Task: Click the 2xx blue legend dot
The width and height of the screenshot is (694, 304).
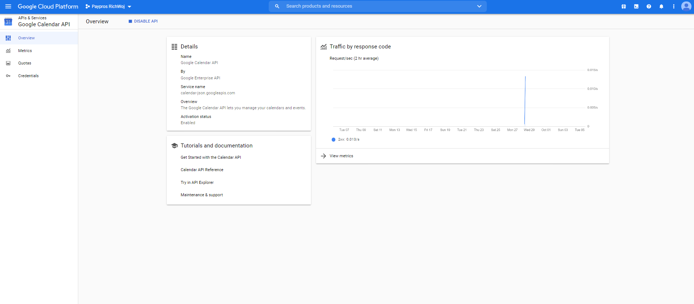Action: click(334, 139)
